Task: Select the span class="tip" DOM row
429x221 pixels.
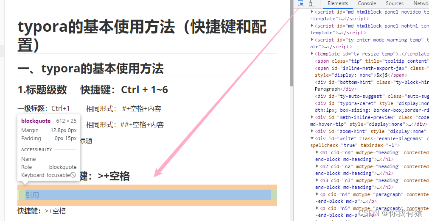Action: (372, 61)
